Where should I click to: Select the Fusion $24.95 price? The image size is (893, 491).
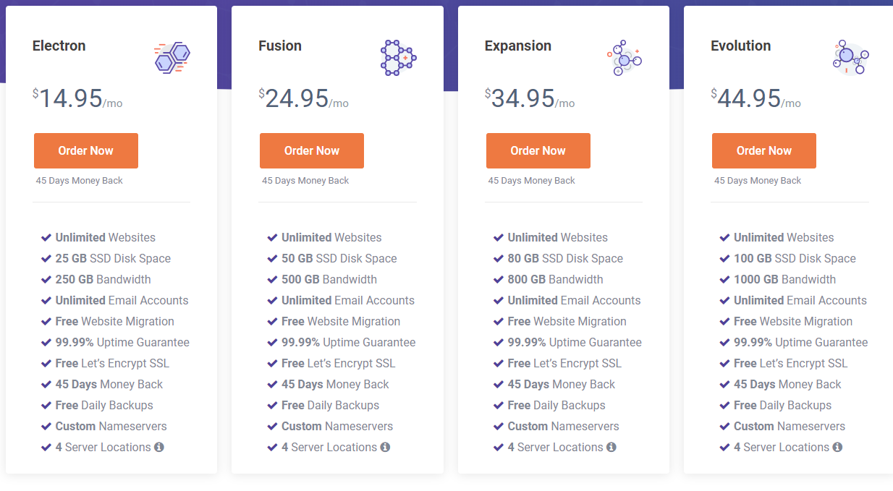point(297,98)
